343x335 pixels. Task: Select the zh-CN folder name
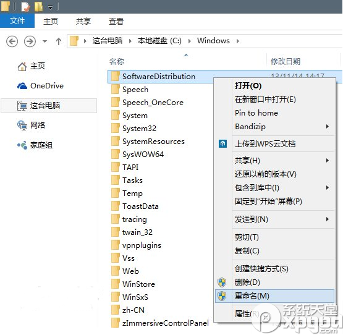133,310
